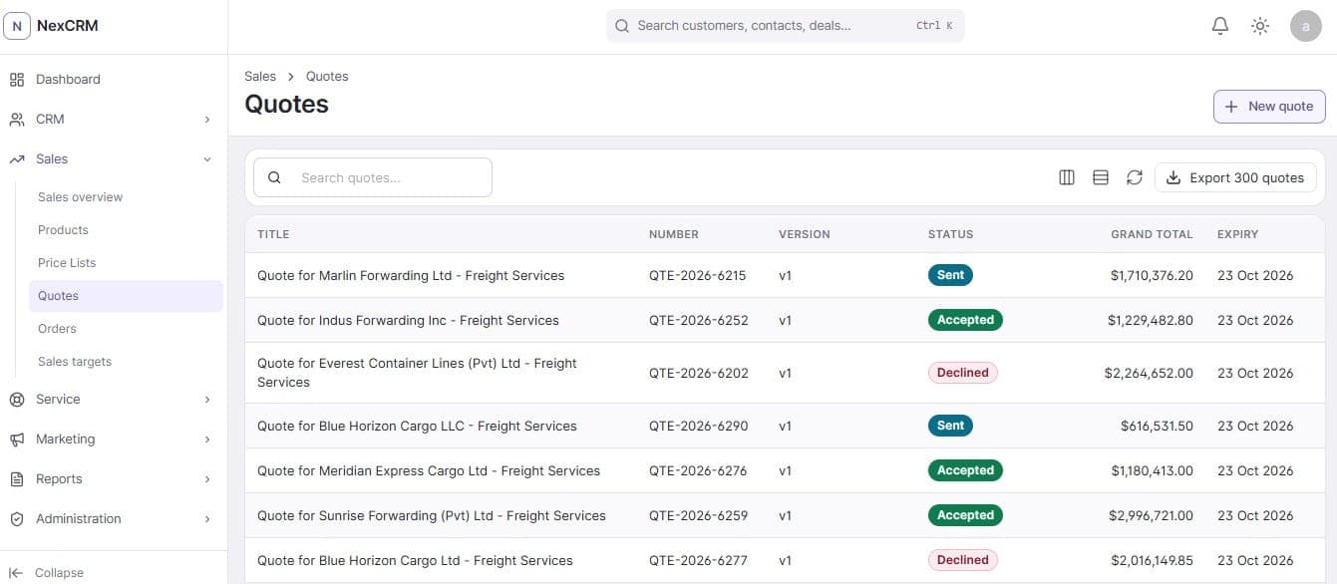Screen dimensions: 1337x584
Task: Sort by the EXPIRY column header
Action: point(1237,234)
